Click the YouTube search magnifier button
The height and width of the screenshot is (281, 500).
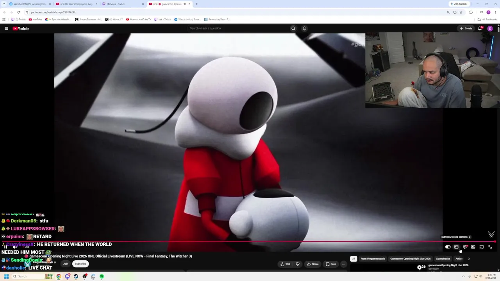(293, 28)
